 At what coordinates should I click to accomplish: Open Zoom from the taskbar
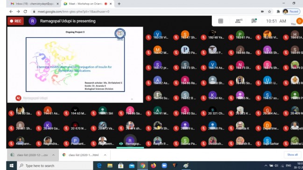point(164,165)
